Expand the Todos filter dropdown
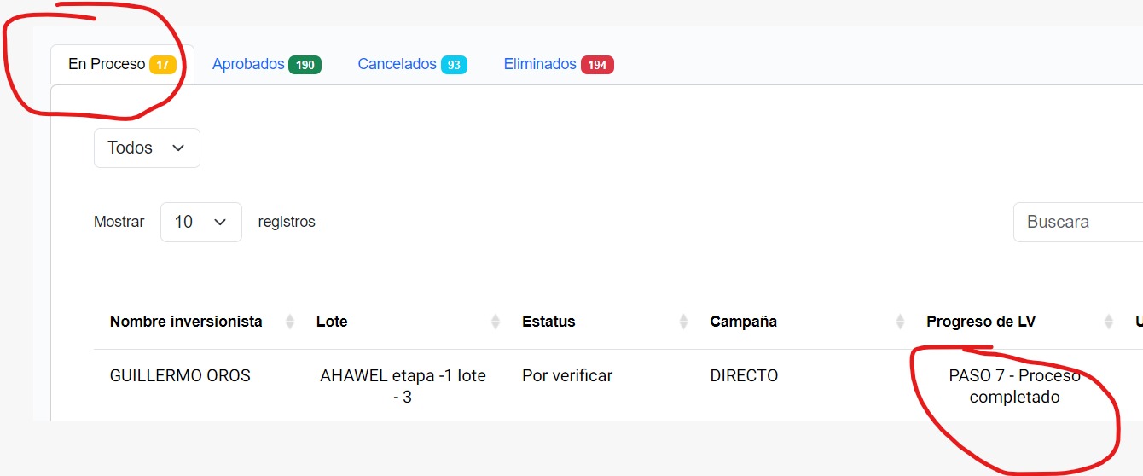 tap(147, 148)
